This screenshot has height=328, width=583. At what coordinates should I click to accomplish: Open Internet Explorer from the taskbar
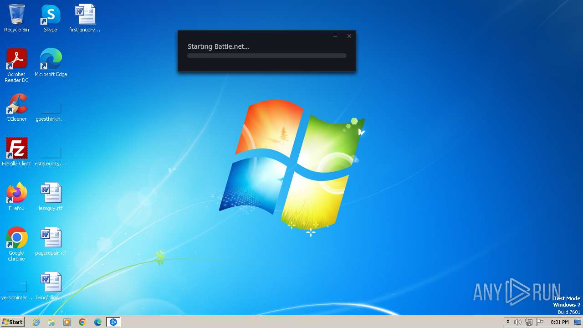click(36, 322)
